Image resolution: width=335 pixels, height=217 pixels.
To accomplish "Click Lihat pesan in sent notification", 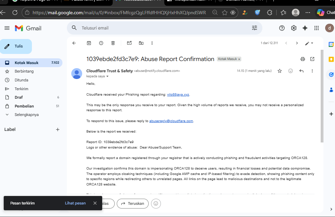I will point(75,203).
